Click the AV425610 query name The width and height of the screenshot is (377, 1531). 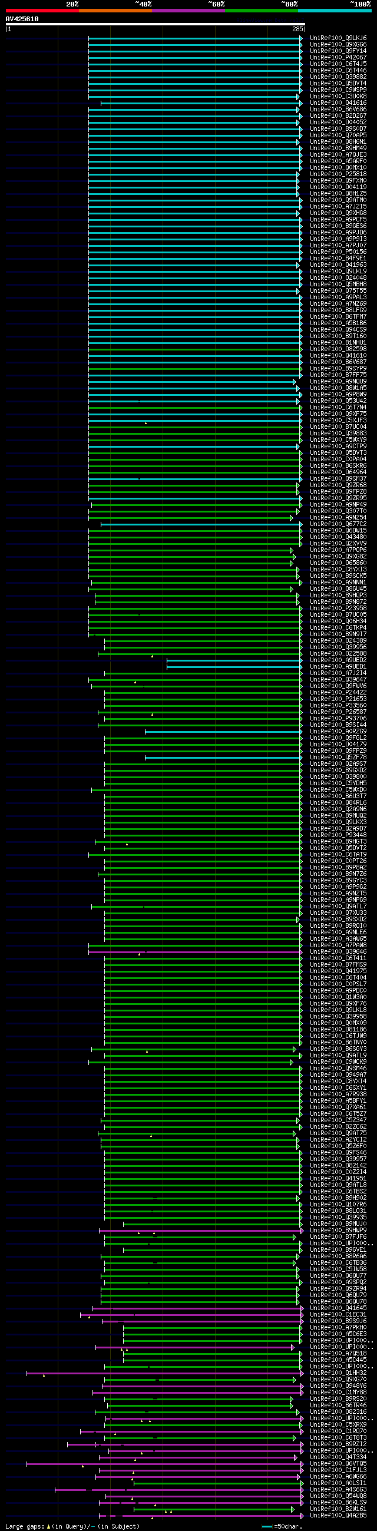[x=22, y=19]
